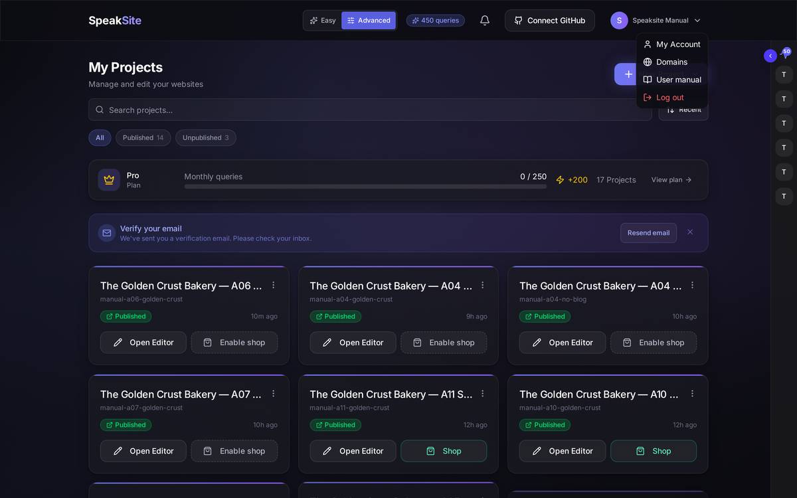Click the Monthly queries progress bar
Screen dimensions: 797x498
point(365,187)
